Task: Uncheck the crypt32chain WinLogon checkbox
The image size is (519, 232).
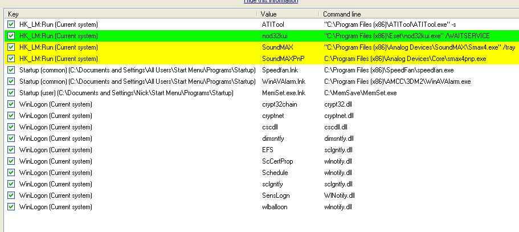Action: [11, 104]
